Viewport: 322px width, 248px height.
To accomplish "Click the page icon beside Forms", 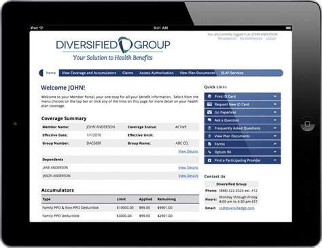I will pyautogui.click(x=209, y=144).
